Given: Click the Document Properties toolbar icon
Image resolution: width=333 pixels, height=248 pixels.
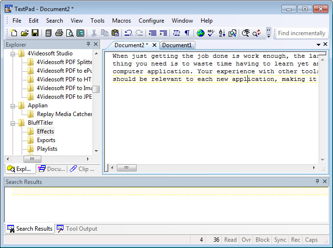Looking at the screenshot, I should (80, 33).
